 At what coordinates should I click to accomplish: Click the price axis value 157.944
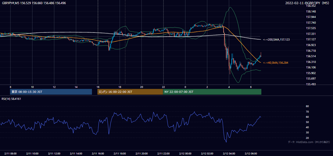tap(311, 17)
